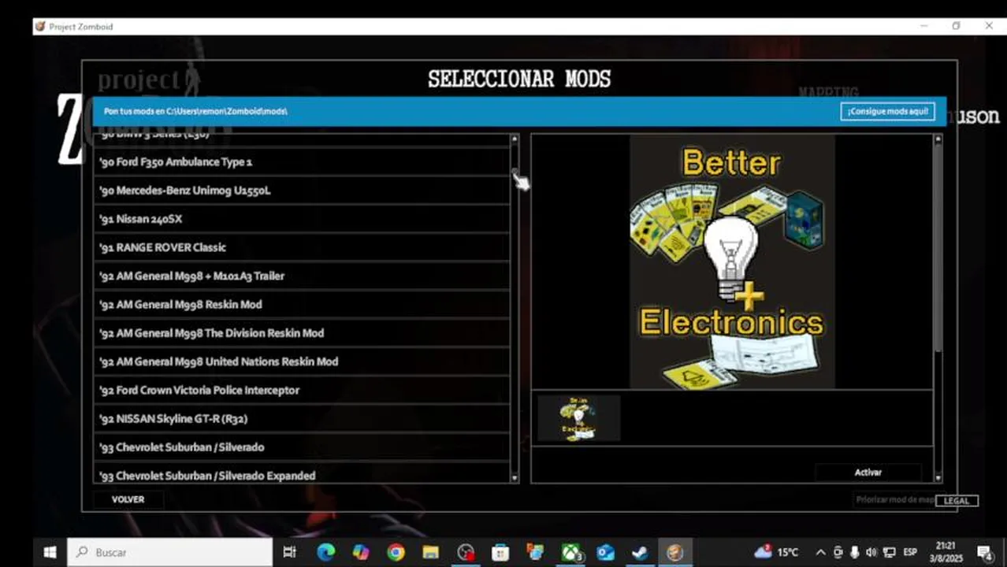This screenshot has width=1007, height=567.
Task: Click the LEGAL button
Action: pyautogui.click(x=957, y=501)
